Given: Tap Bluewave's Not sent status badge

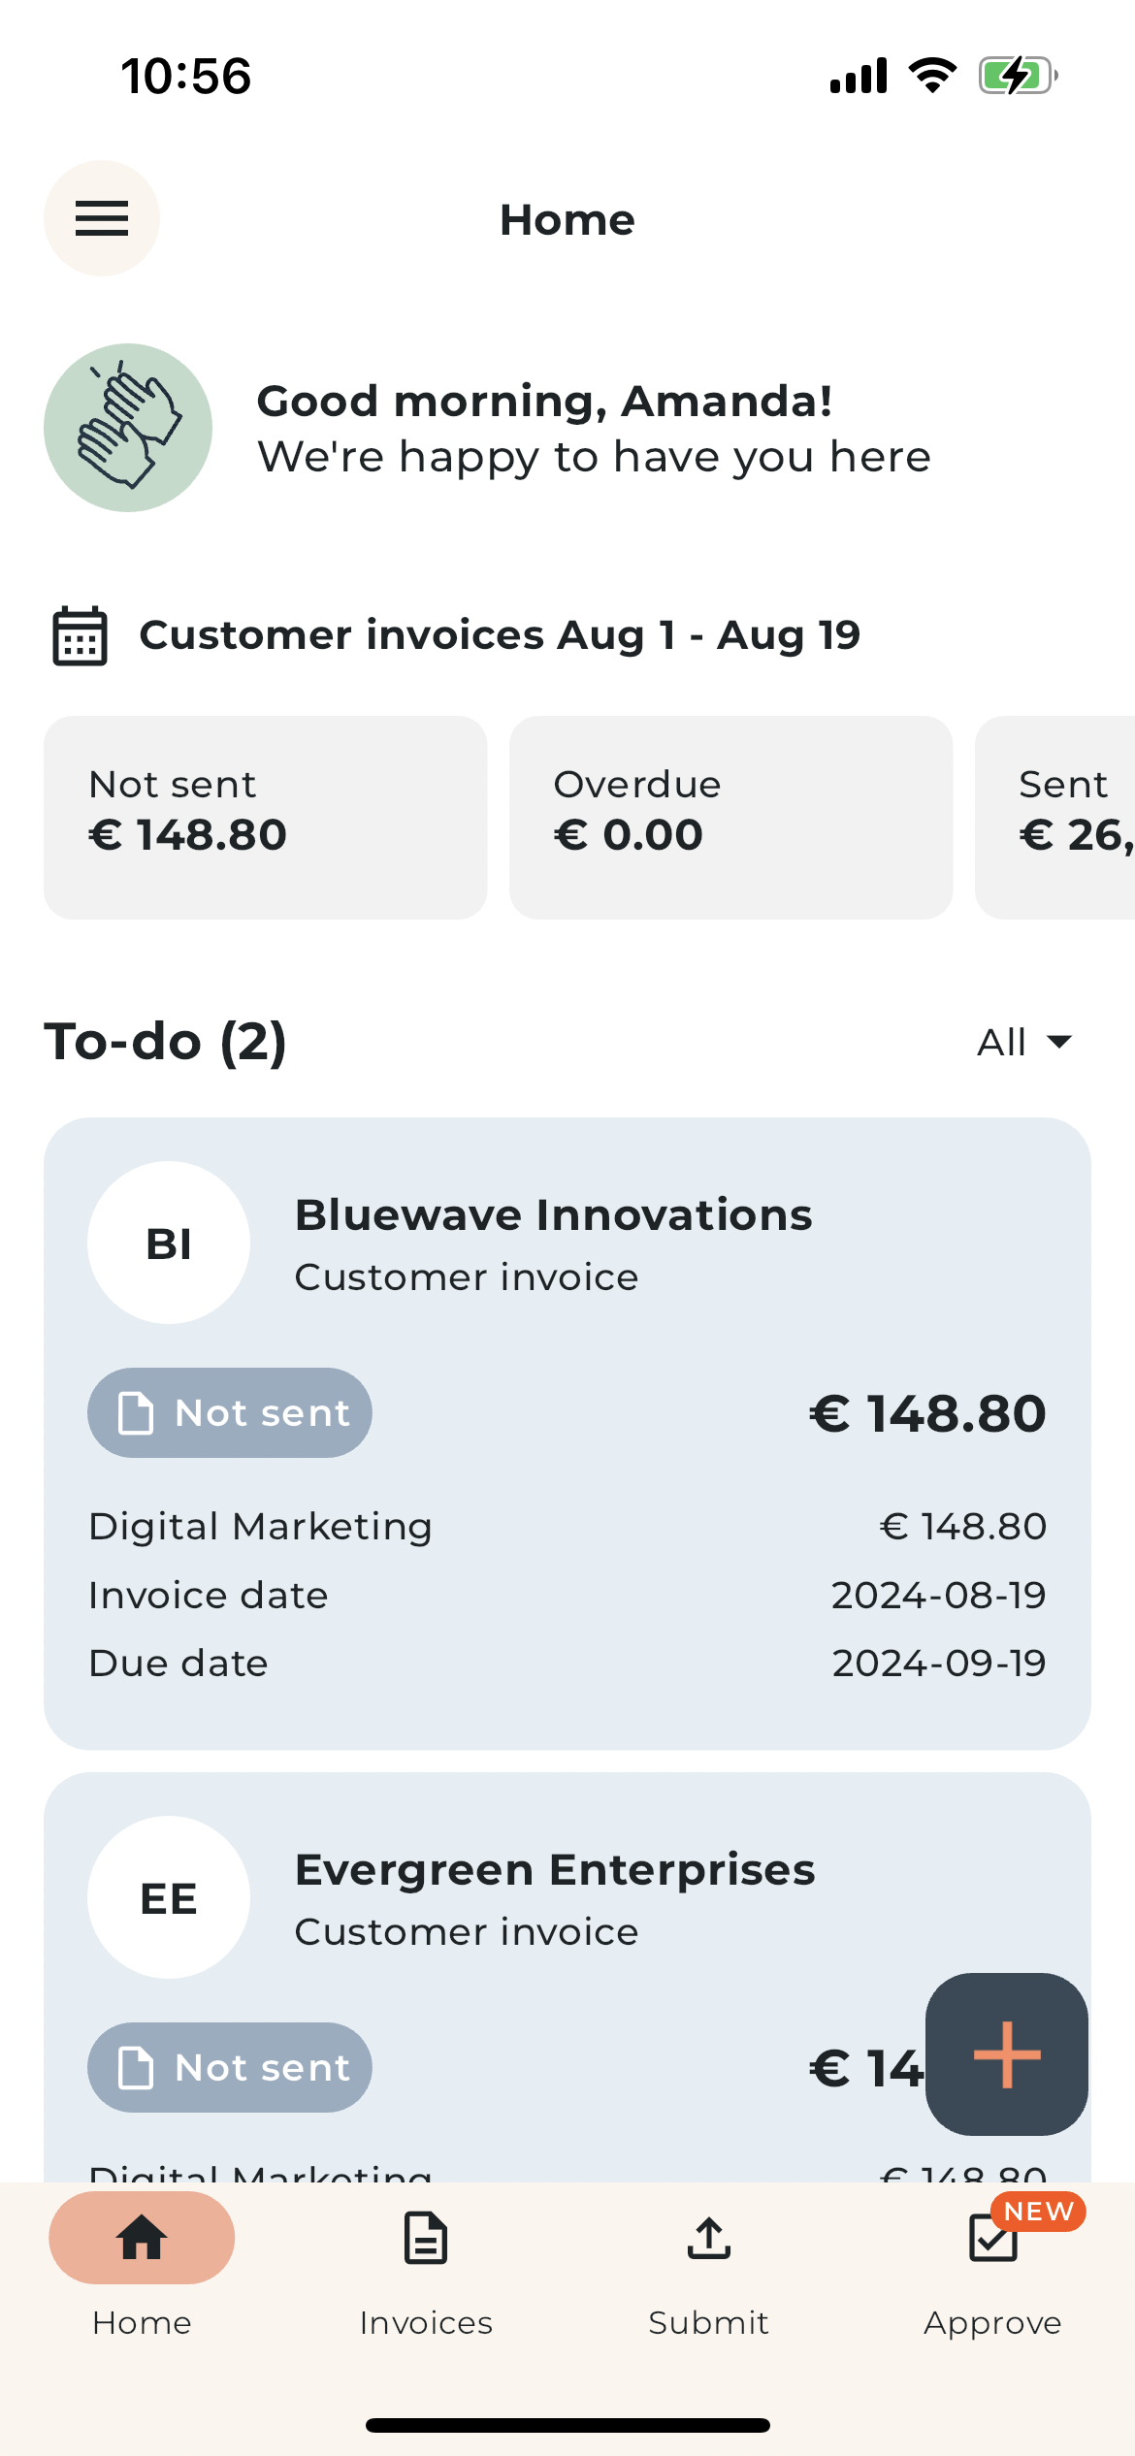Looking at the screenshot, I should tap(230, 1412).
